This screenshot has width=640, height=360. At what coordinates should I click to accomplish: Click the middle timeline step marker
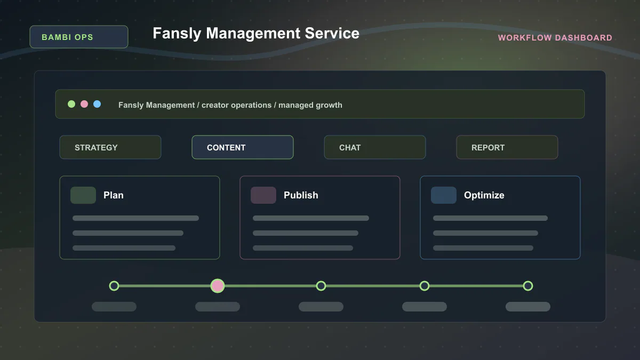click(x=321, y=286)
